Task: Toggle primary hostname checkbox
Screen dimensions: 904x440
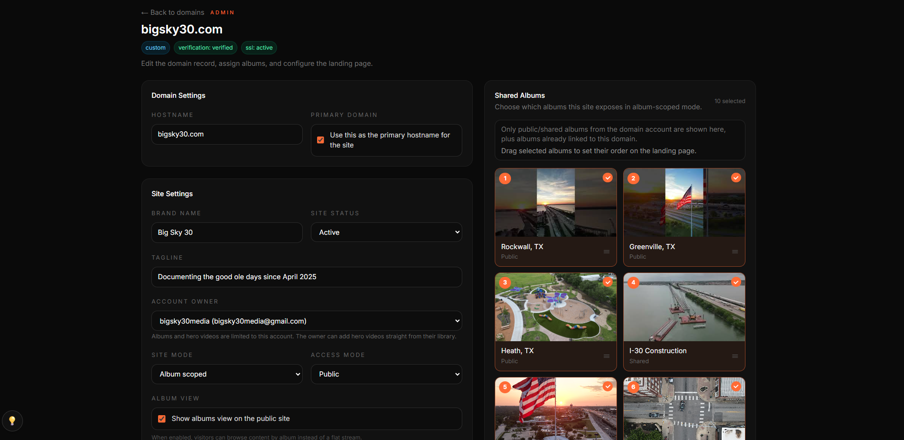Action: (320, 140)
